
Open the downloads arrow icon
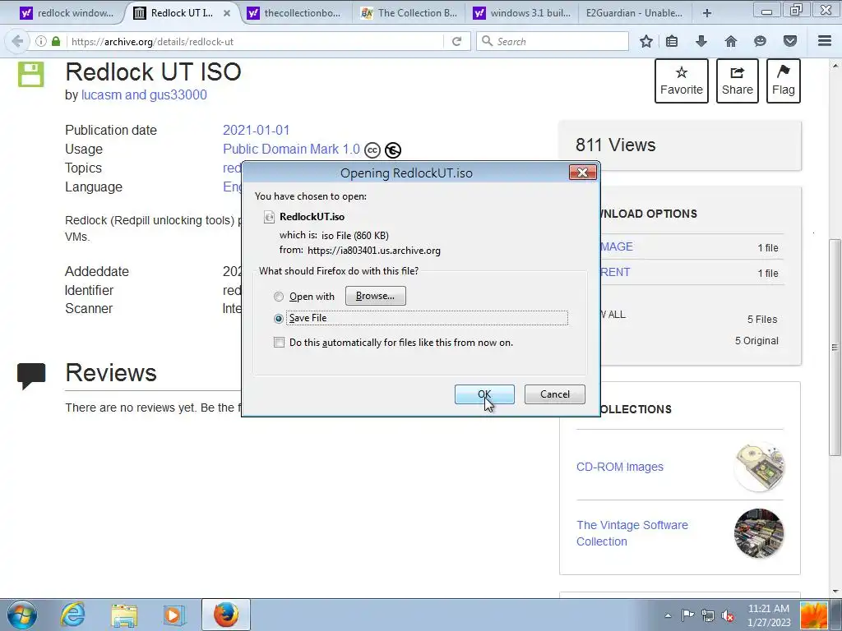click(701, 41)
